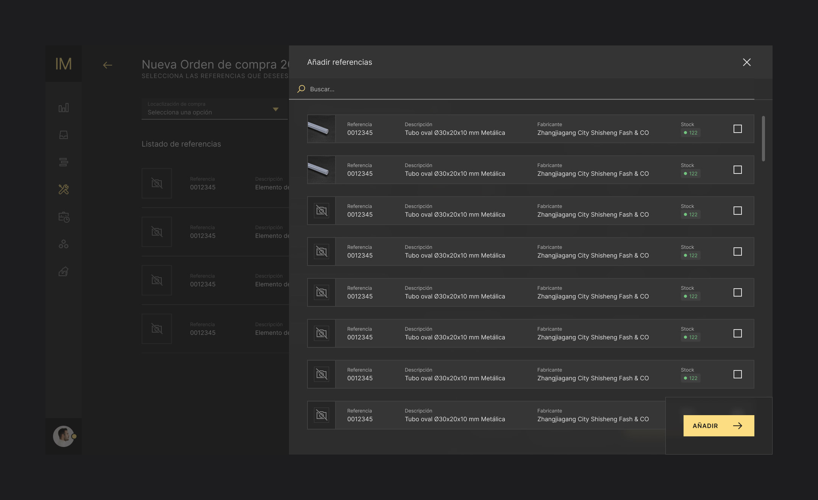This screenshot has width=818, height=500.
Task: Check the fifth reference row checkbox
Action: (738, 292)
